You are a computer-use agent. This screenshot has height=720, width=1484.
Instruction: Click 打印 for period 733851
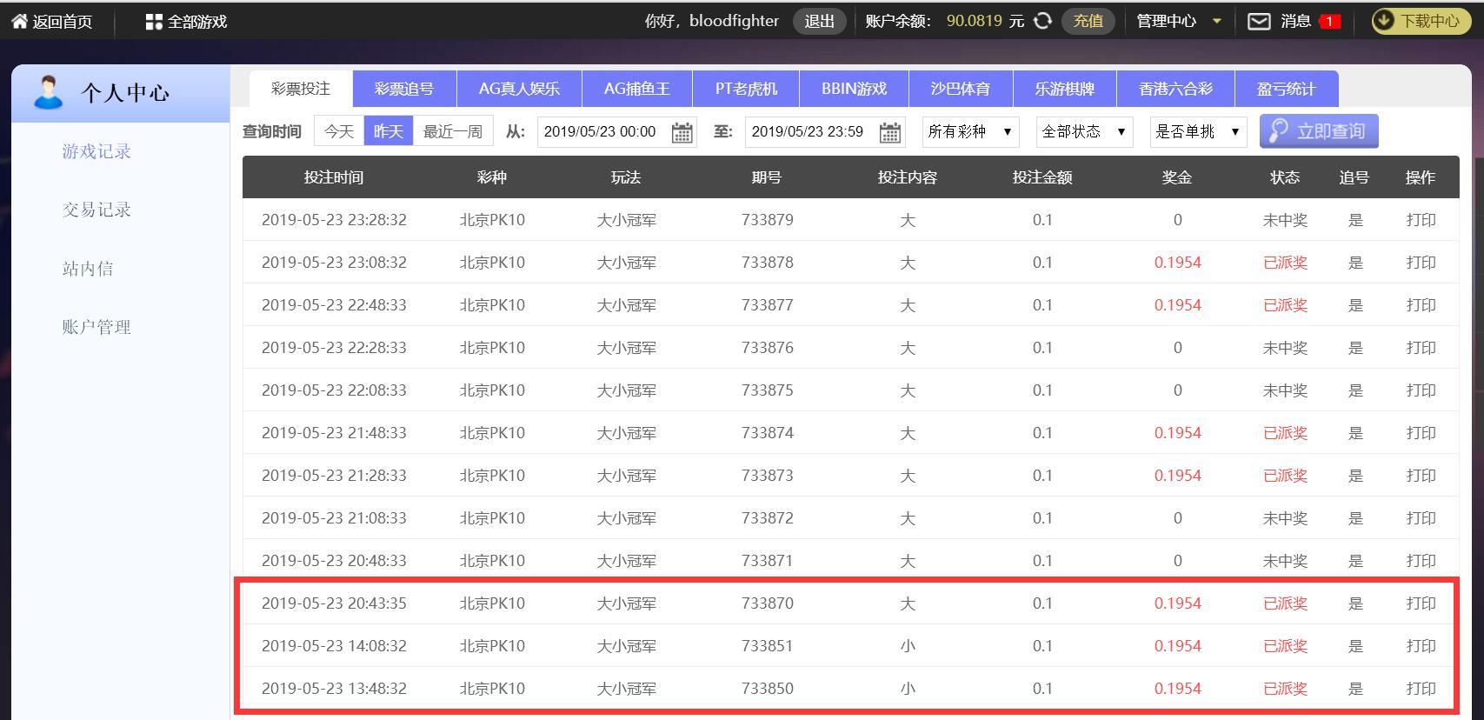(1421, 646)
